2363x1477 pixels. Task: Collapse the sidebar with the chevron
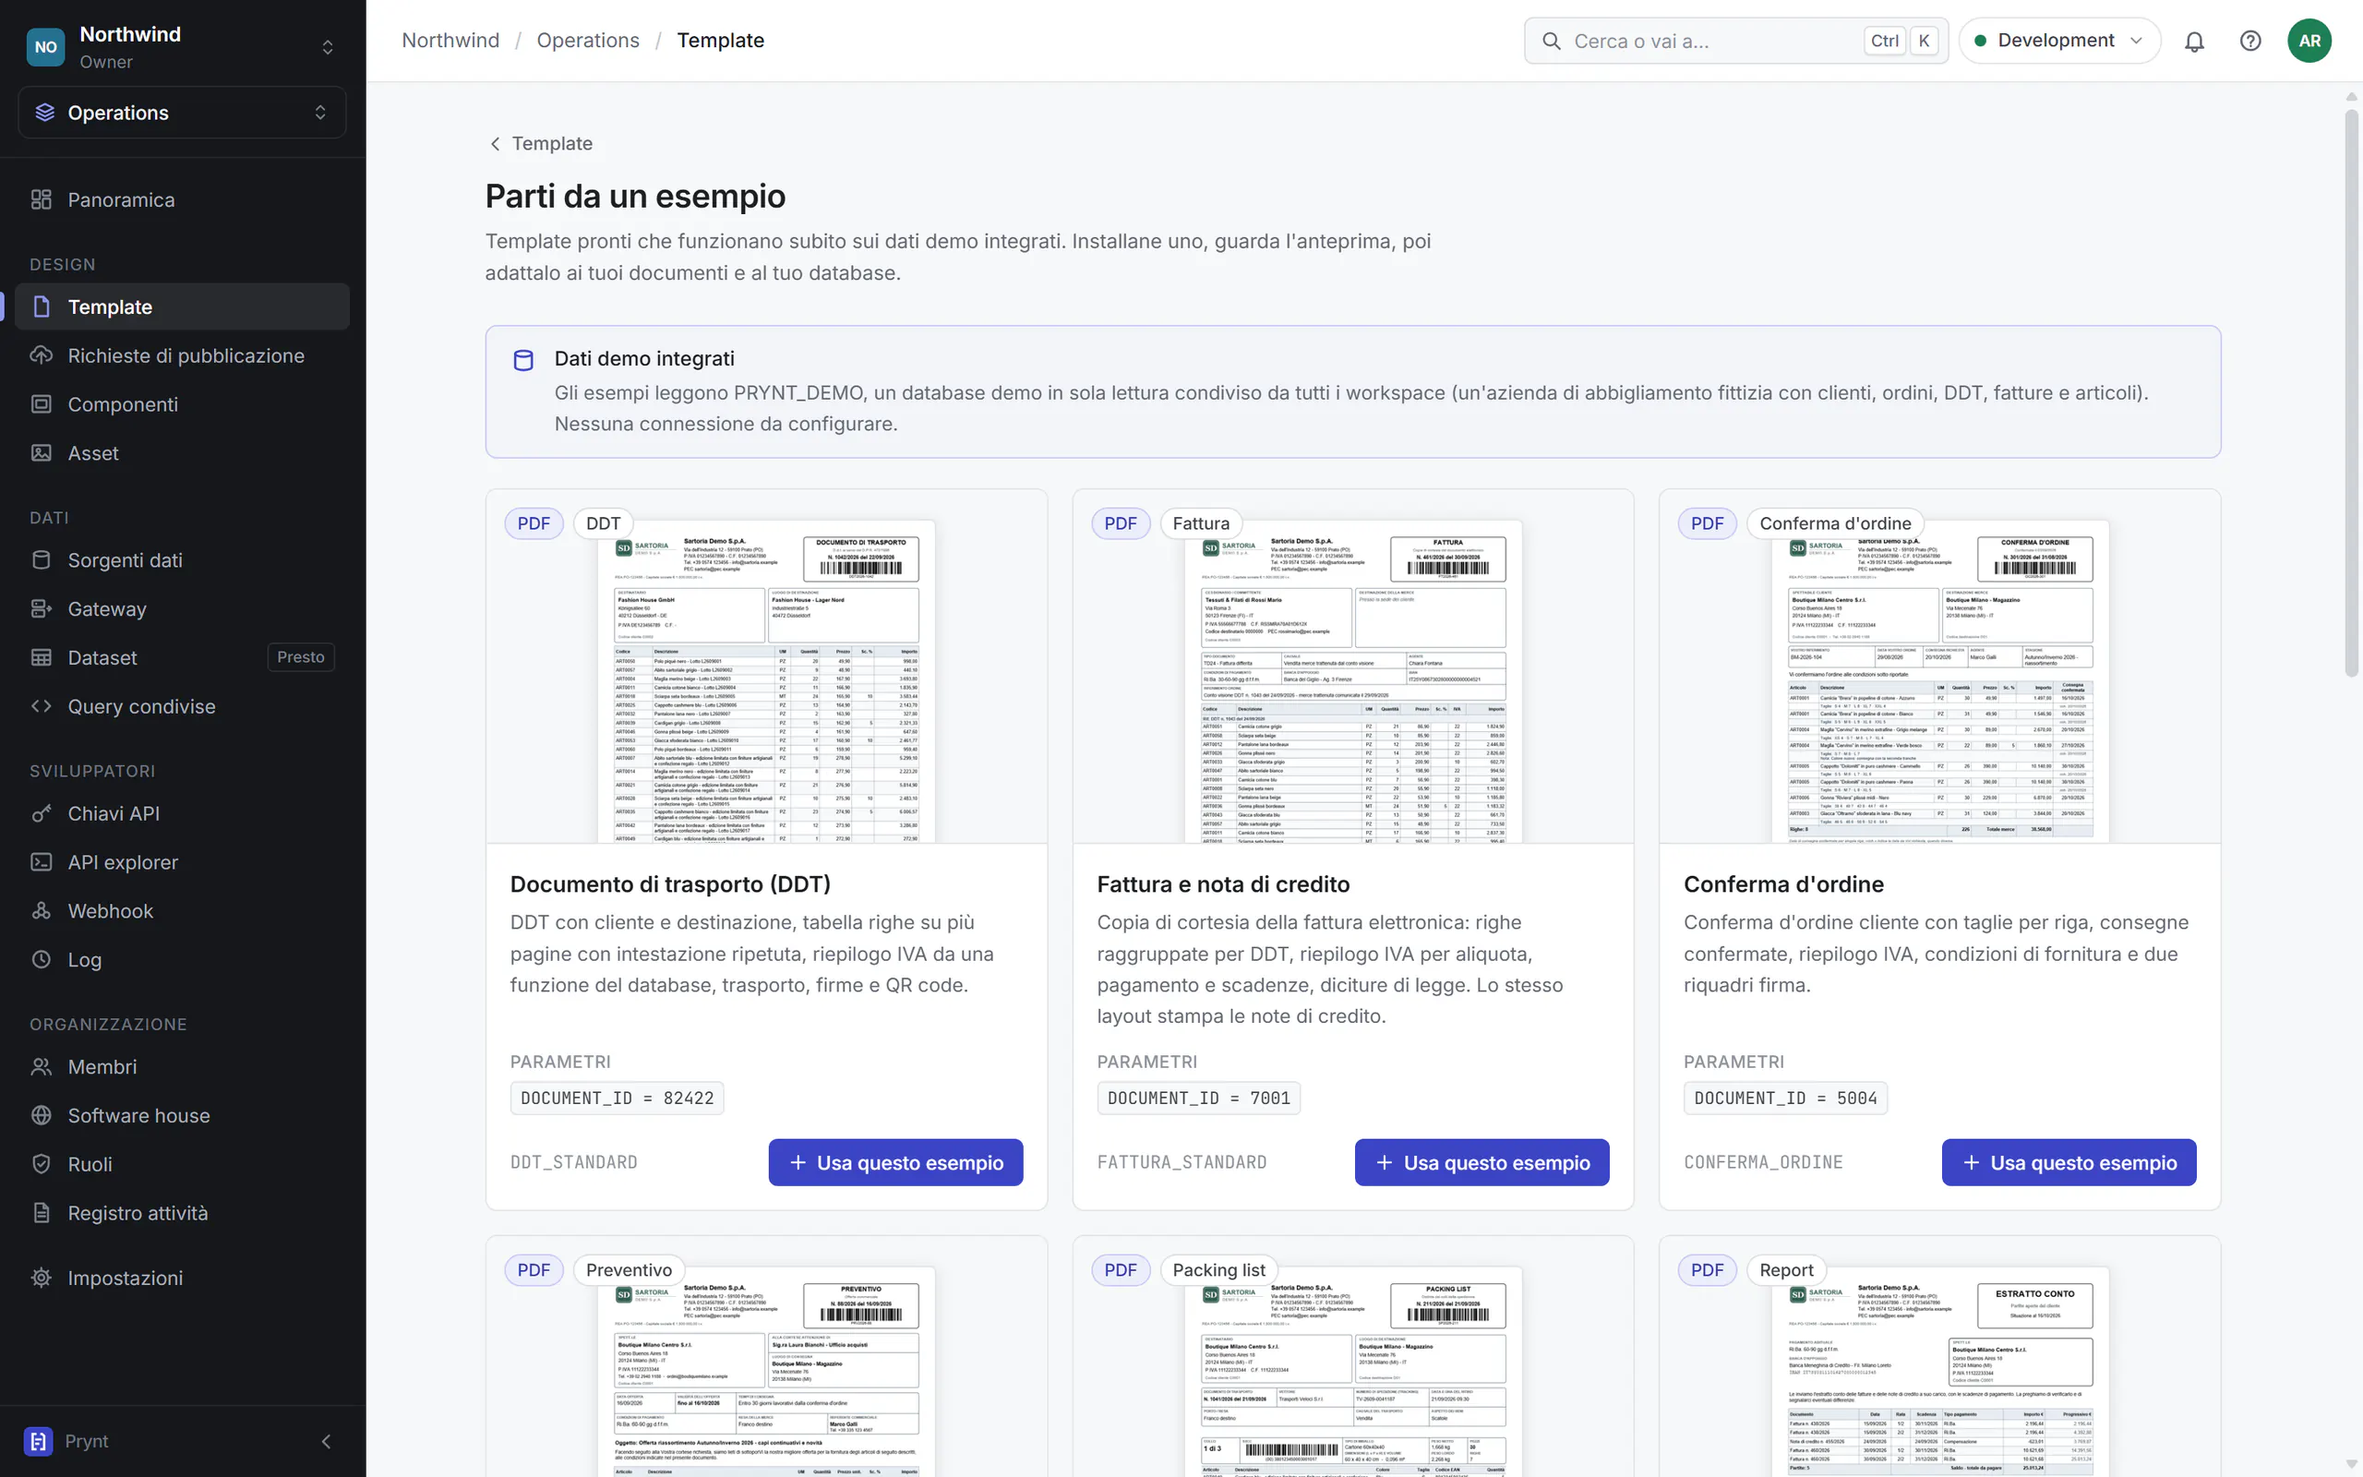326,1441
